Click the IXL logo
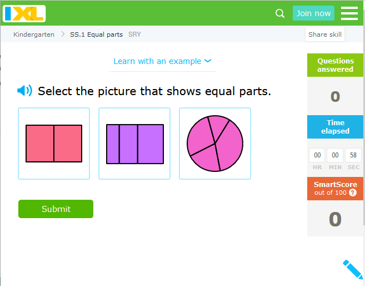Viewport: 365px width, 286px height. point(24,13)
